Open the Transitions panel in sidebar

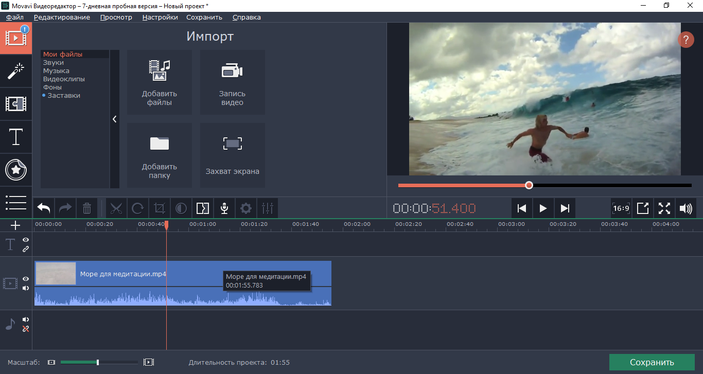(x=15, y=104)
